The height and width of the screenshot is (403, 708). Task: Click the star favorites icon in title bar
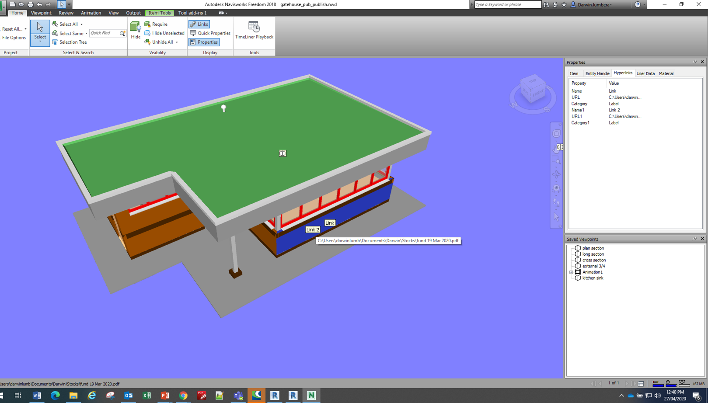tap(564, 4)
